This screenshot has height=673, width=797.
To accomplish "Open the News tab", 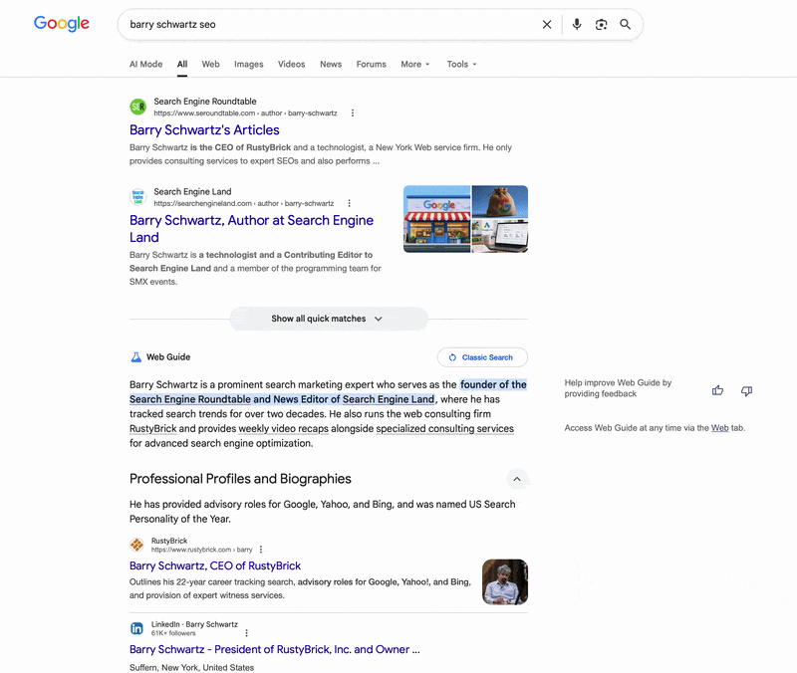I will [x=331, y=64].
